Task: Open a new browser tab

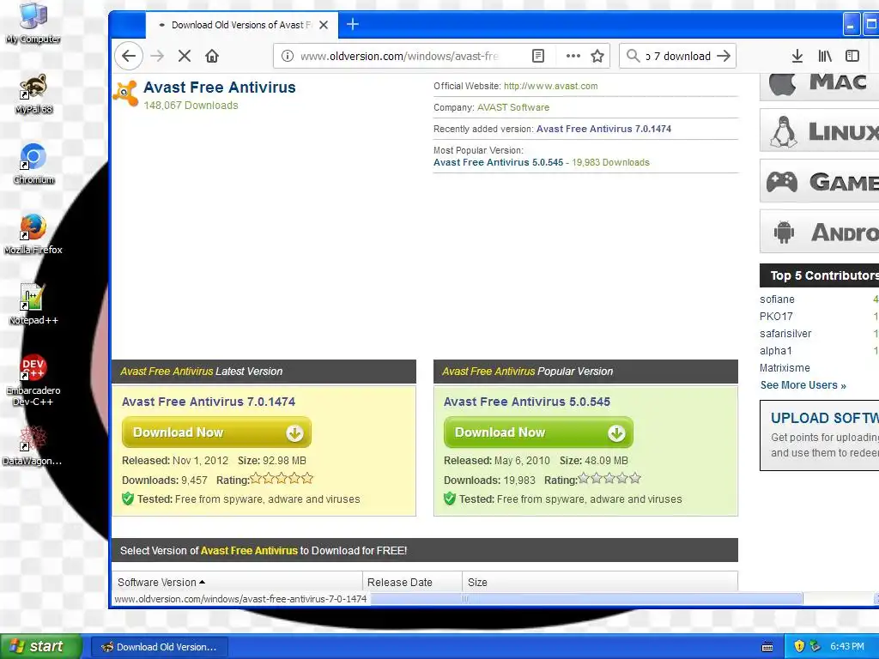Action: click(353, 24)
